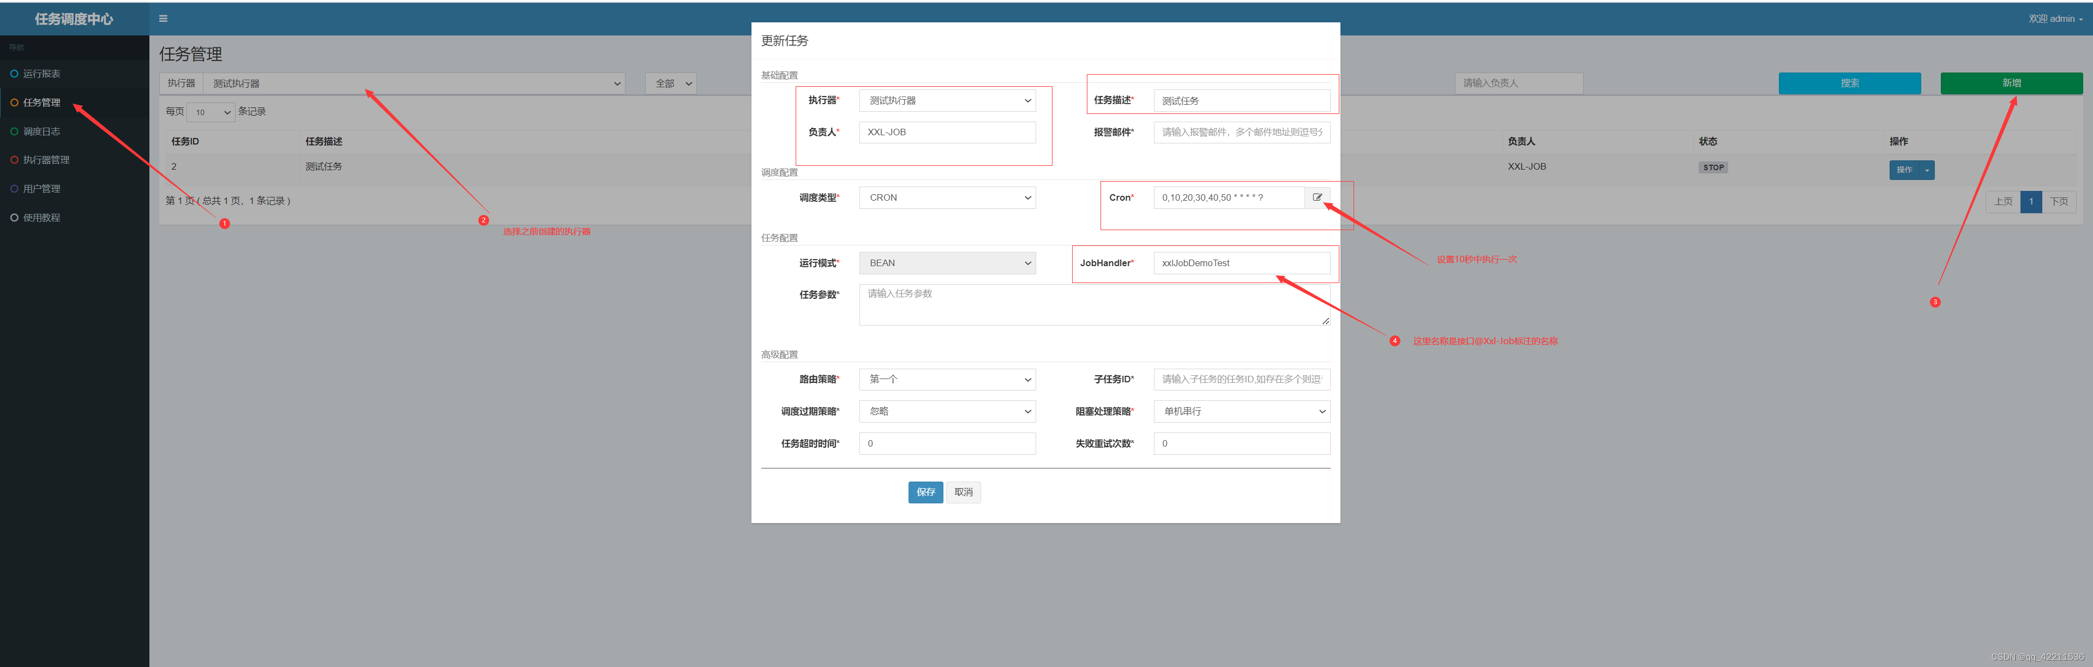The height and width of the screenshot is (667, 2093).
Task: Click XXL-JOB cell in the task table
Action: 1527,166
